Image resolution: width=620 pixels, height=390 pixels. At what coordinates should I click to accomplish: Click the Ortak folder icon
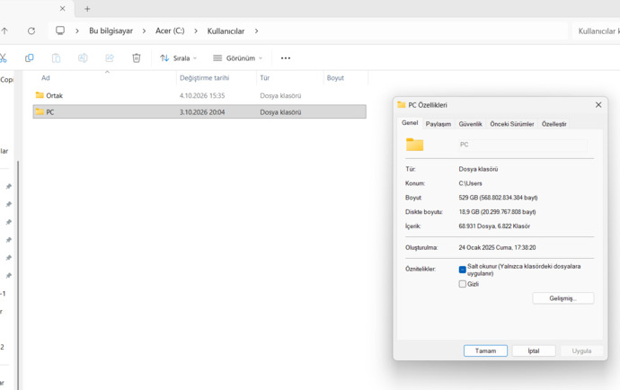tap(40, 95)
